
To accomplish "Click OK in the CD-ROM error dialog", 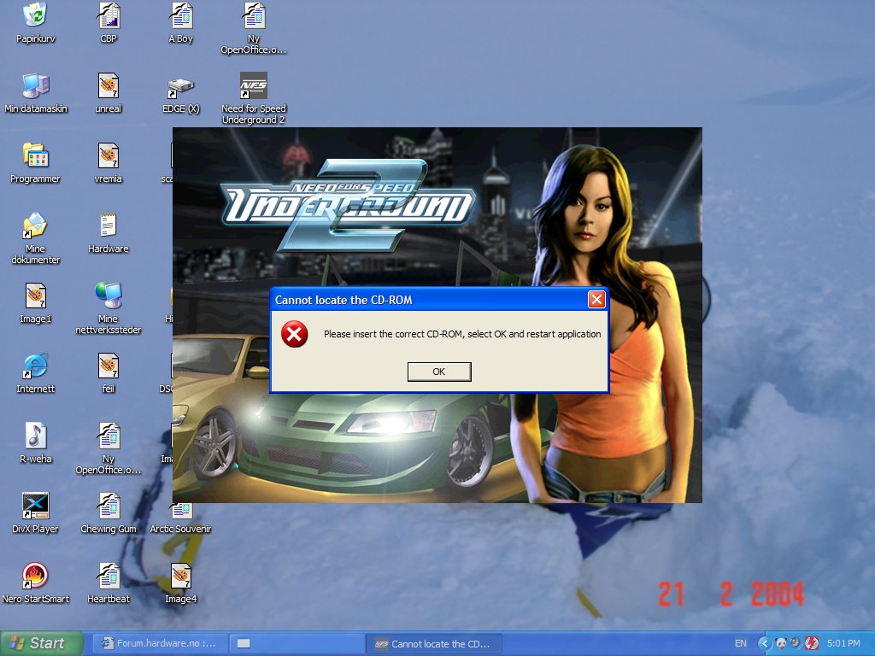I will click(439, 372).
